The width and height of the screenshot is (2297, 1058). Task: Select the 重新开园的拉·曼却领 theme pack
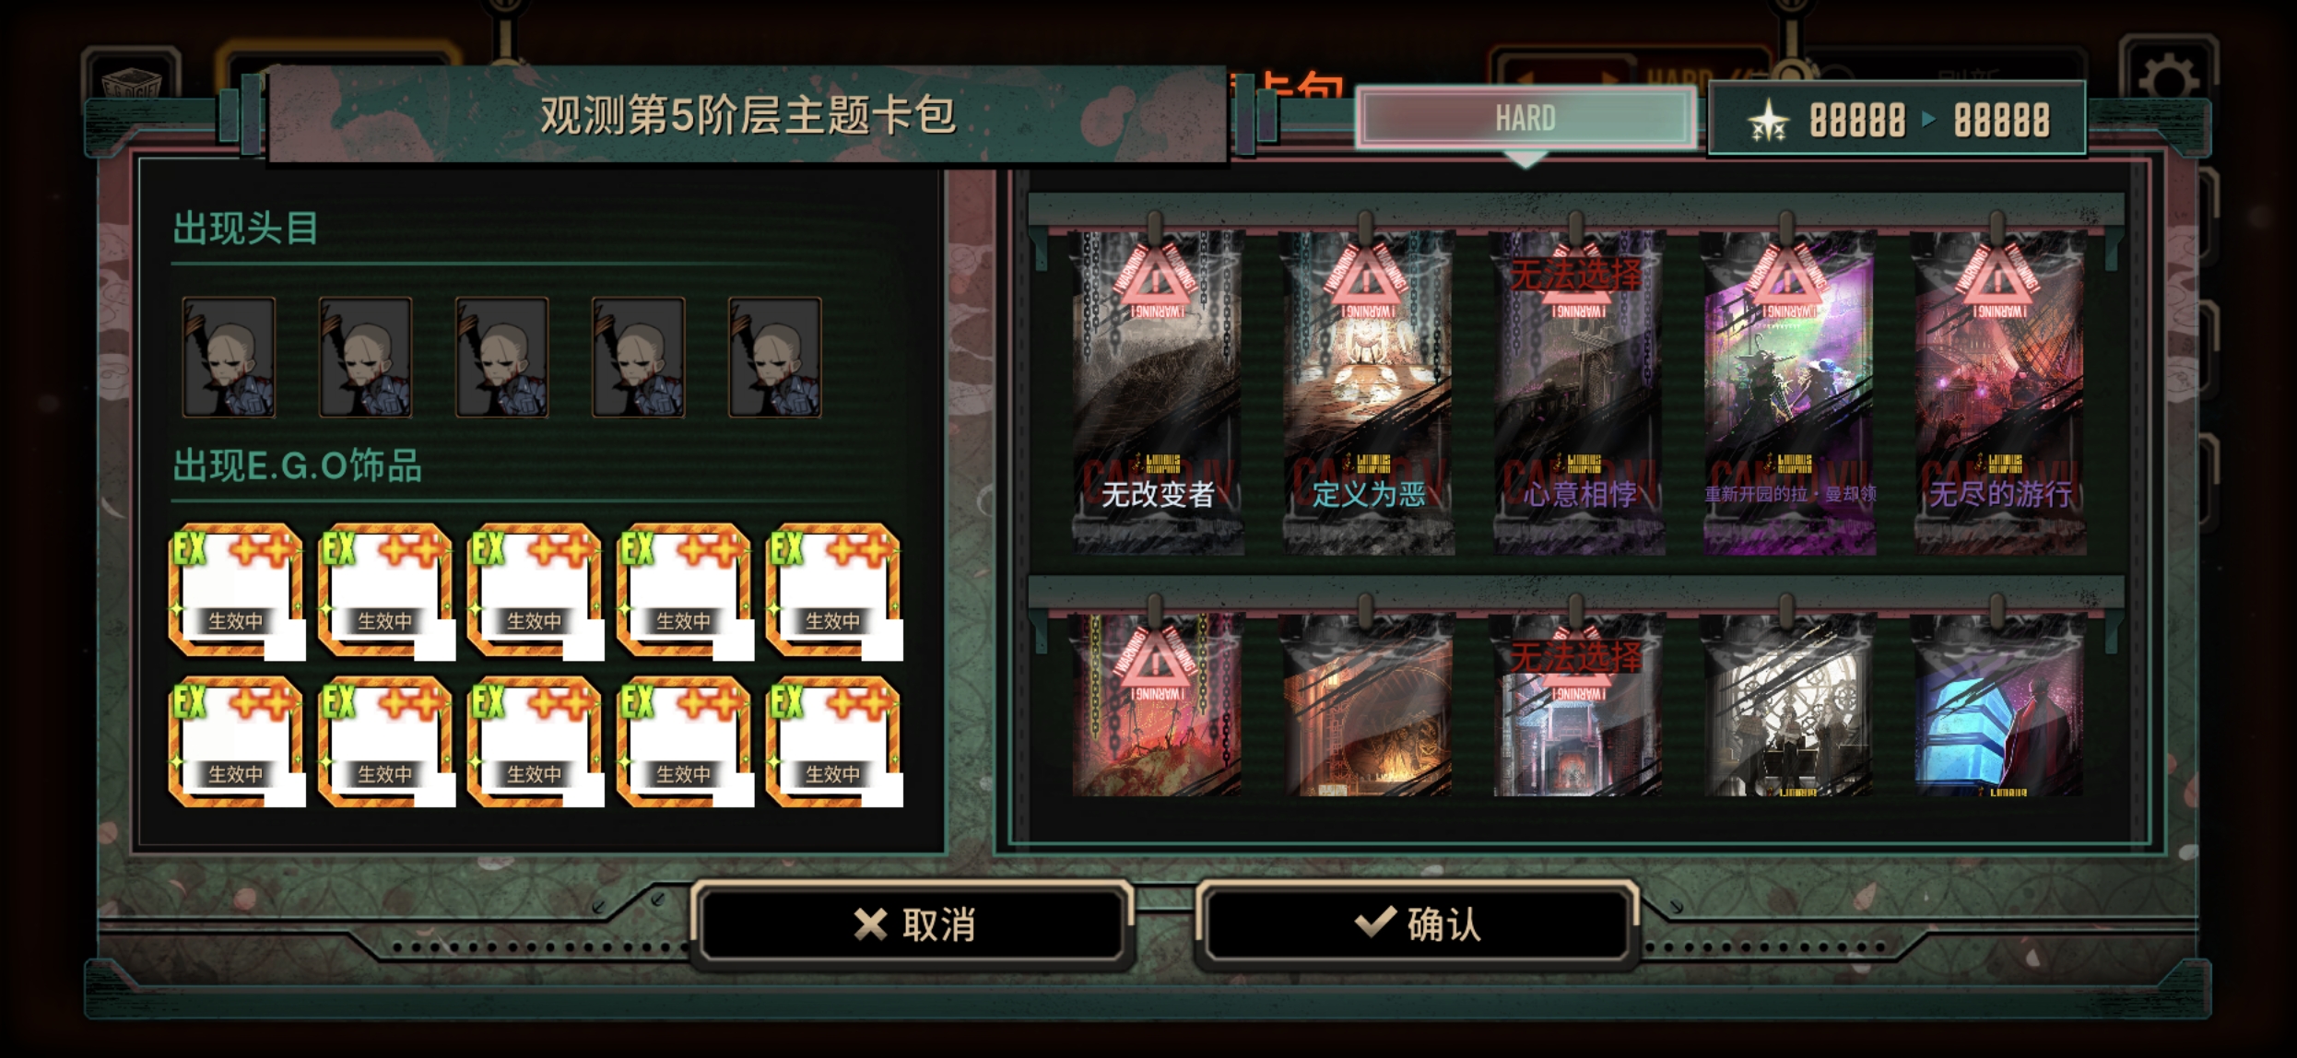pyautogui.click(x=1789, y=392)
